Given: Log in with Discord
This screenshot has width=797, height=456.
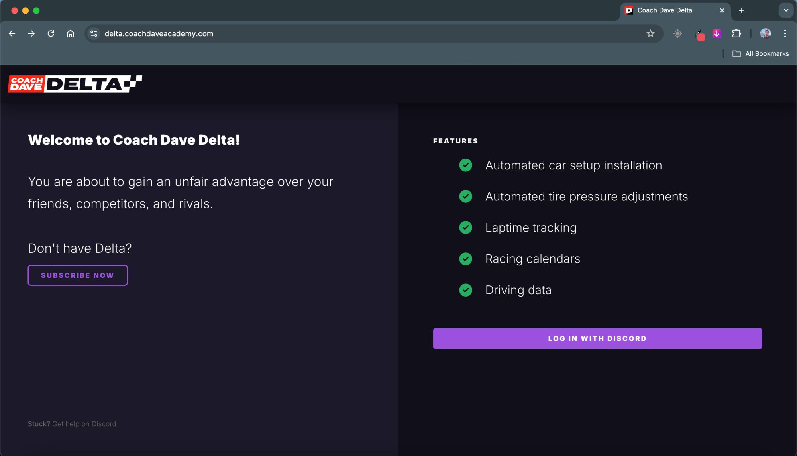Looking at the screenshot, I should [597, 338].
